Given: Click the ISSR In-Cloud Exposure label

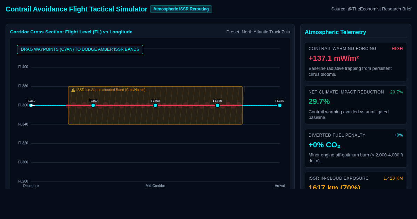Looking at the screenshot, I should [338, 178].
